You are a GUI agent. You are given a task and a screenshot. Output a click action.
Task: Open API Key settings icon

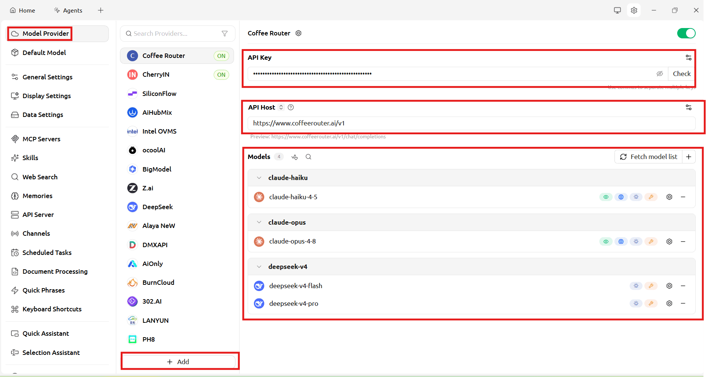pyautogui.click(x=689, y=58)
